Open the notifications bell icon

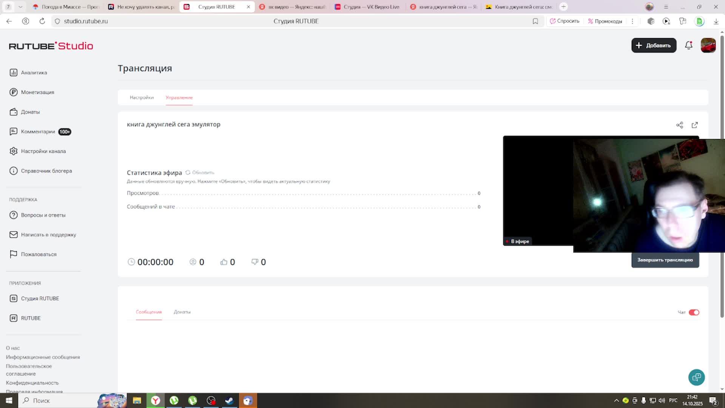688,45
